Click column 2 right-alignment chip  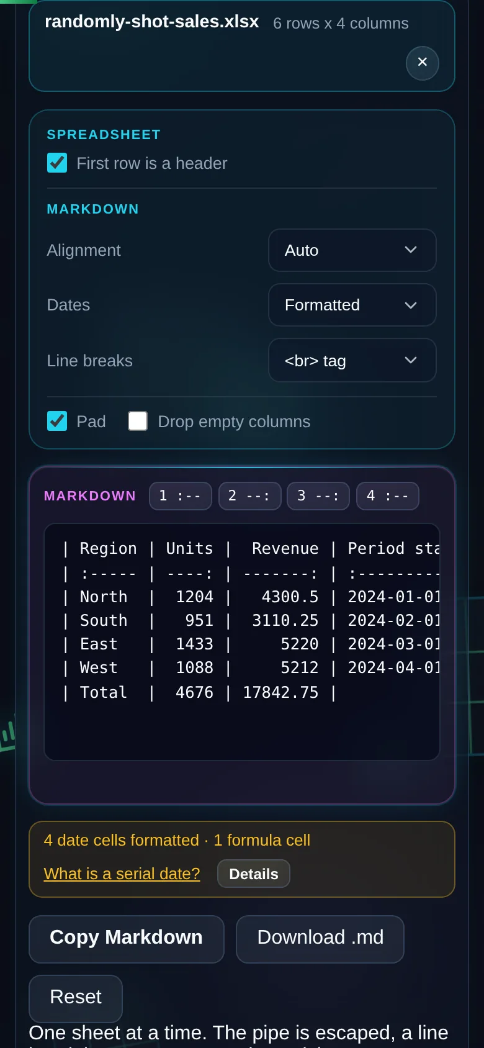pyautogui.click(x=250, y=496)
